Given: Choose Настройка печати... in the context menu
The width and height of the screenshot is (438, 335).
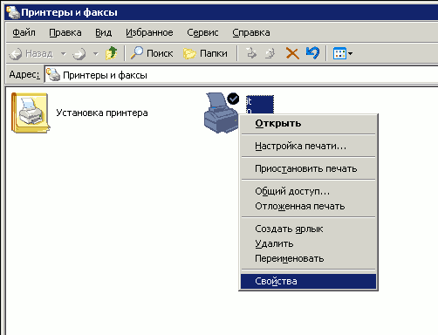Looking at the screenshot, I should 308,146.
